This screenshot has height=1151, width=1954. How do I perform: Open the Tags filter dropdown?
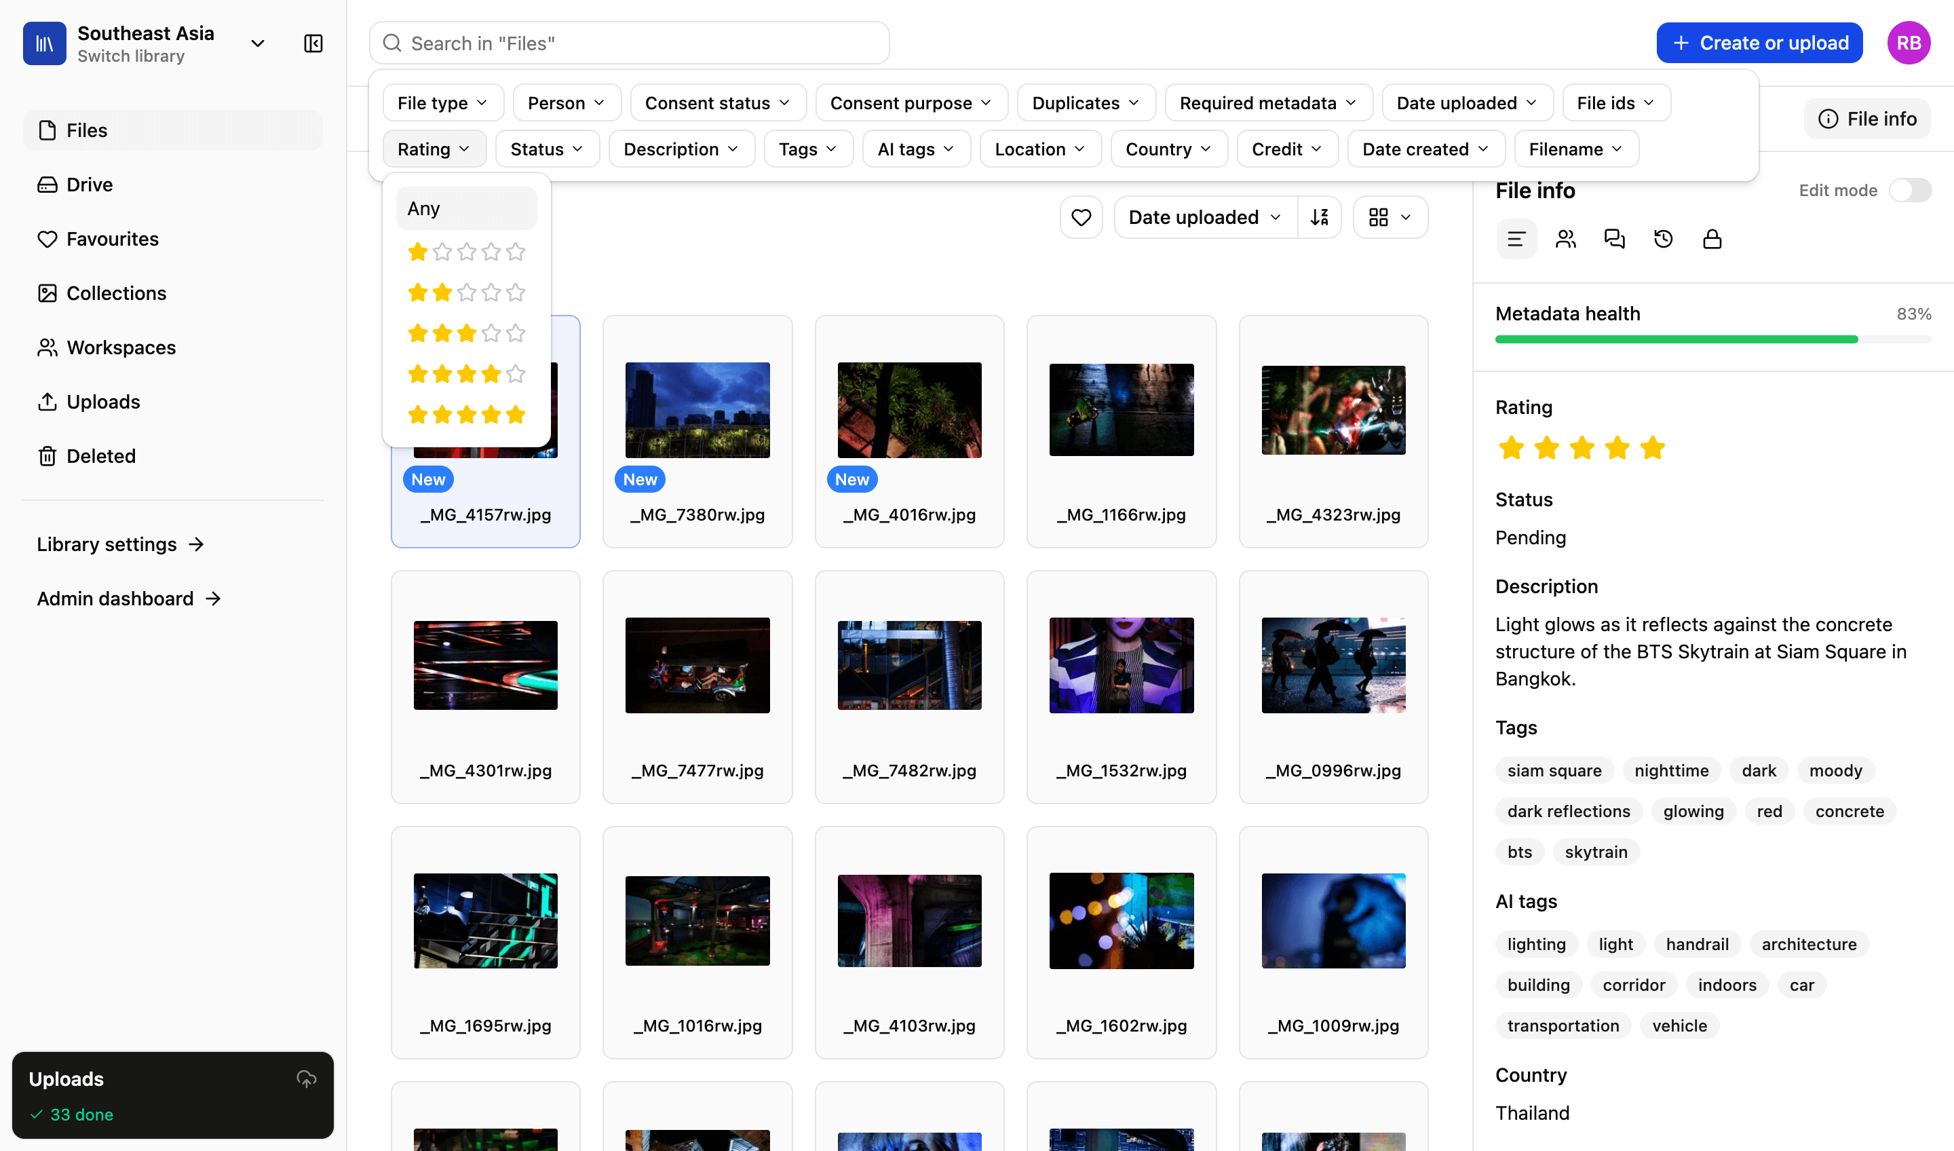click(808, 149)
